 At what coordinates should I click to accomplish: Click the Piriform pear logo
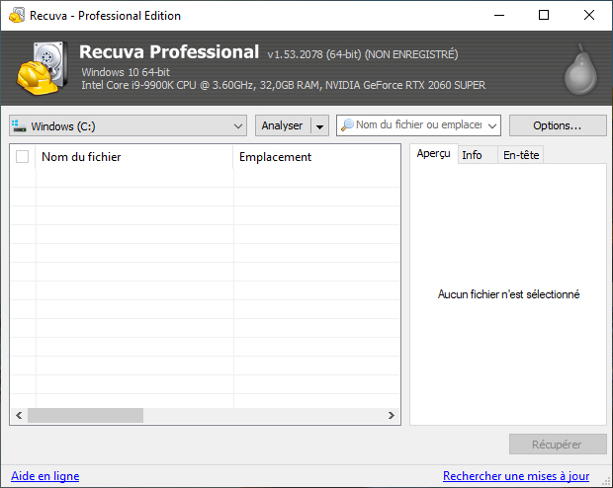[581, 69]
